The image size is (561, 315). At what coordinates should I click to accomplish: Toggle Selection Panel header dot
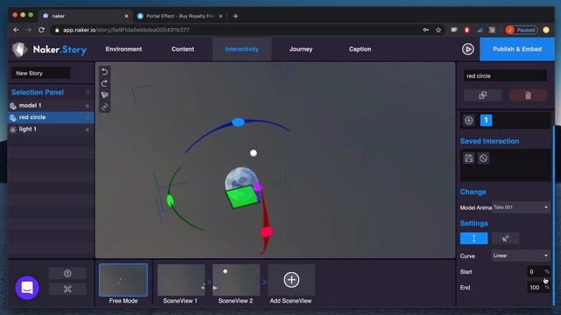click(x=88, y=92)
